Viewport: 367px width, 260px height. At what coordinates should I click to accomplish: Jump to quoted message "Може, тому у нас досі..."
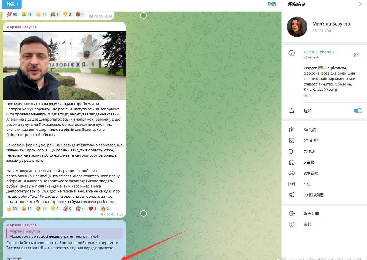[65, 234]
